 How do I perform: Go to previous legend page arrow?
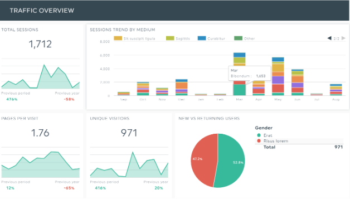(329, 38)
